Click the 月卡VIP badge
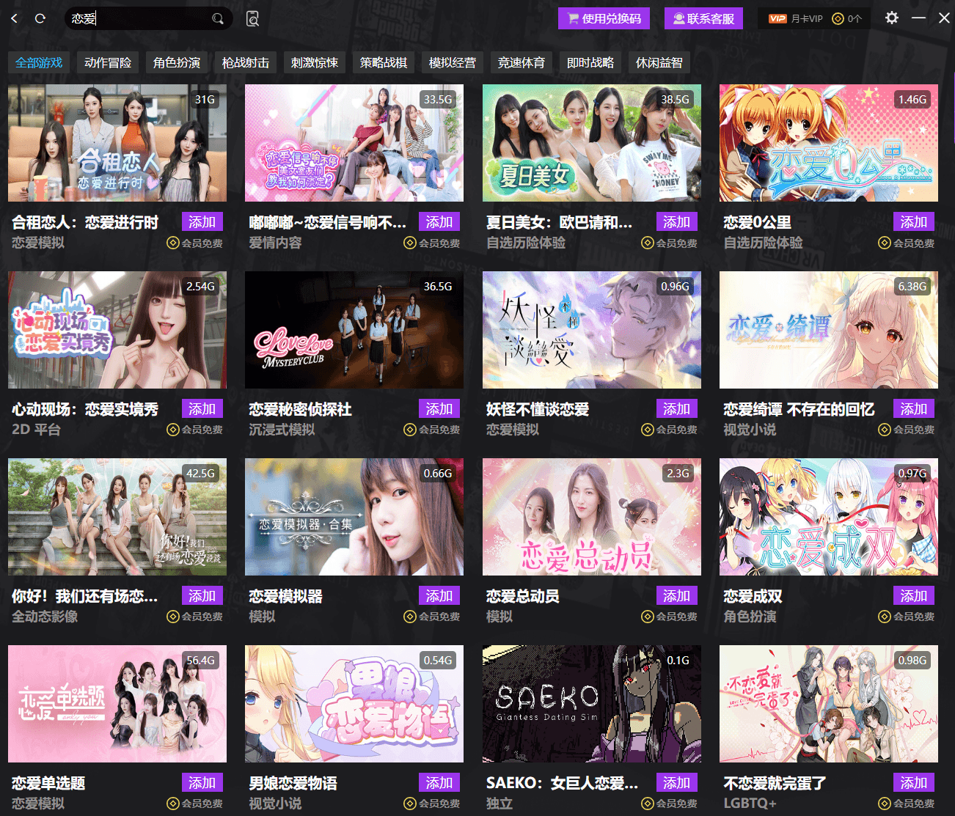 coord(796,18)
